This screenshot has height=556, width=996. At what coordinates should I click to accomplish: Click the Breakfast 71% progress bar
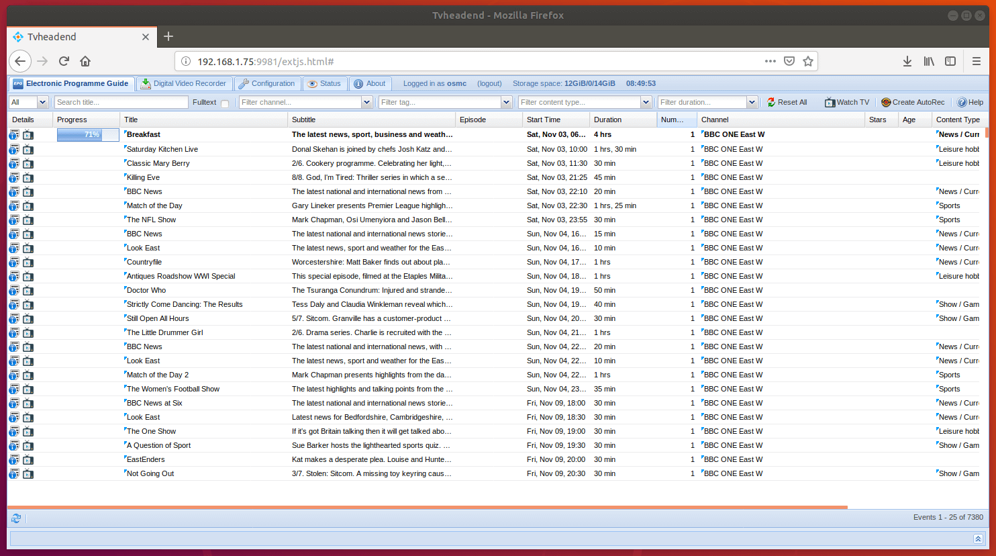[x=87, y=135]
